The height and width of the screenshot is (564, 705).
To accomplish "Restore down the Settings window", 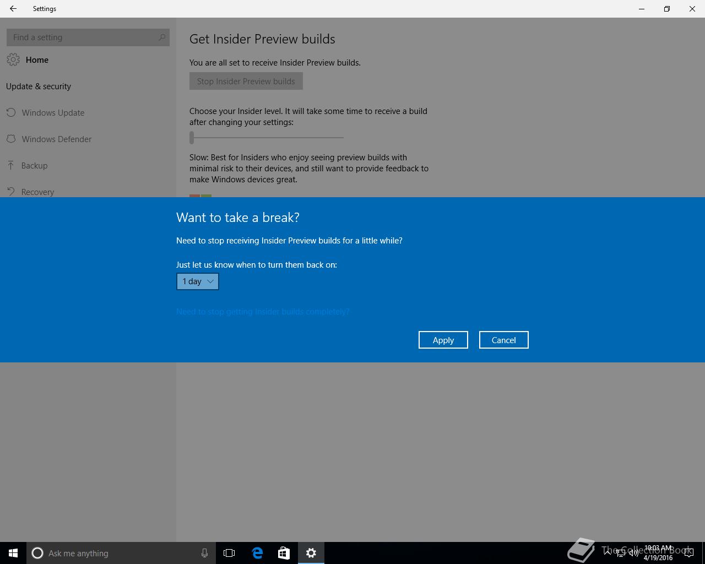I will [x=667, y=9].
